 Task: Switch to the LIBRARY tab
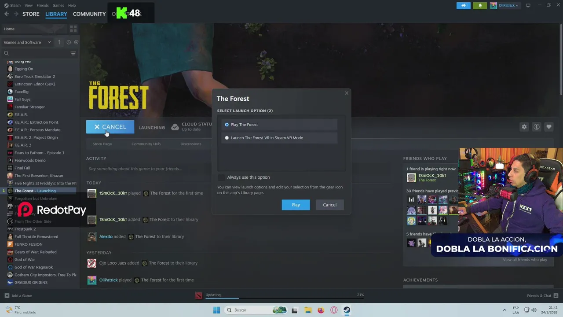(x=56, y=14)
